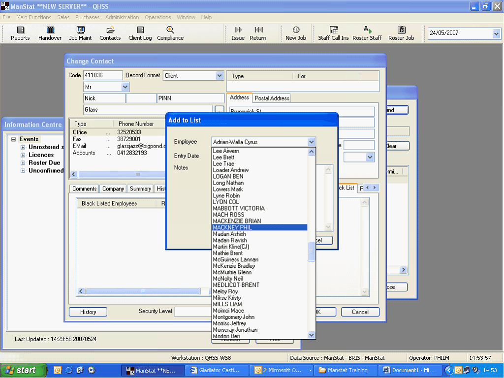504x378 pixels.
Task: Click the Cancel button in Change Contact
Action: click(x=360, y=312)
